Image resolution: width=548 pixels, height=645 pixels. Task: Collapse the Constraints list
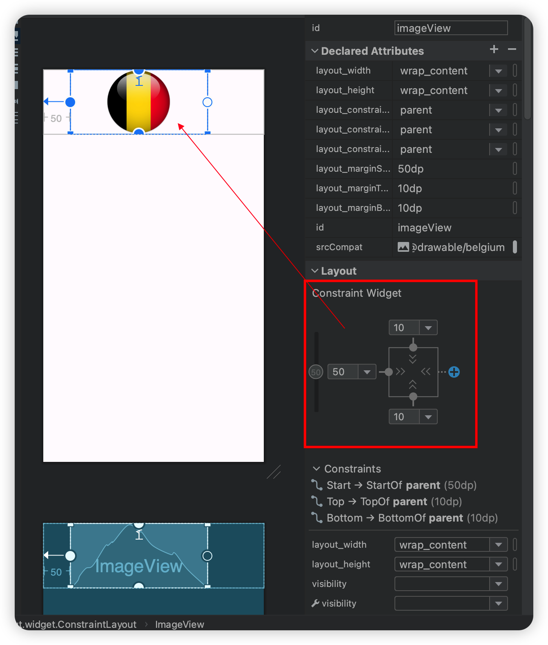coord(316,468)
